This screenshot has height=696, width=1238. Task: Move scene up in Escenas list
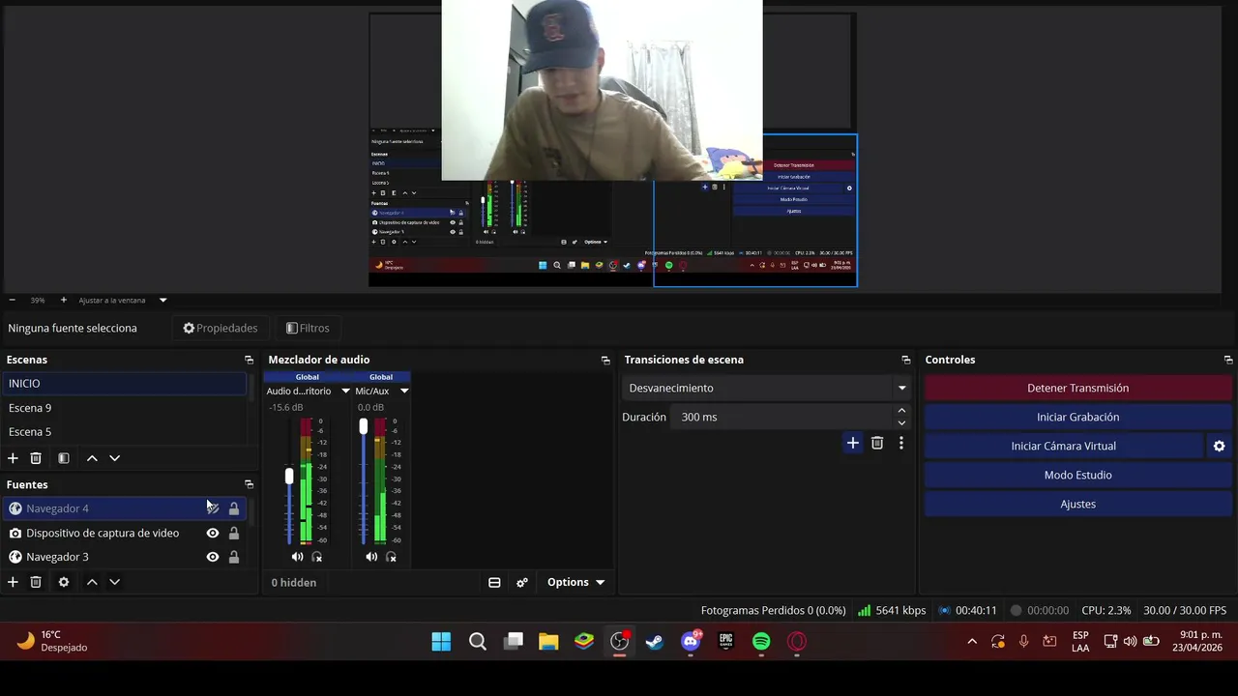click(92, 458)
